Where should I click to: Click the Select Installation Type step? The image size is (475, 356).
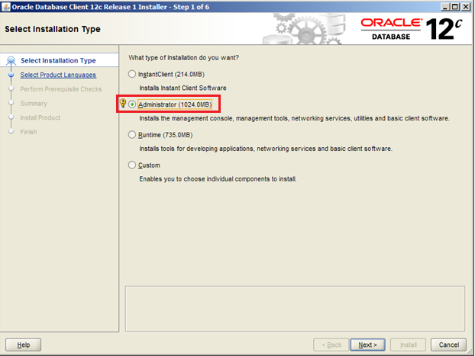click(58, 60)
